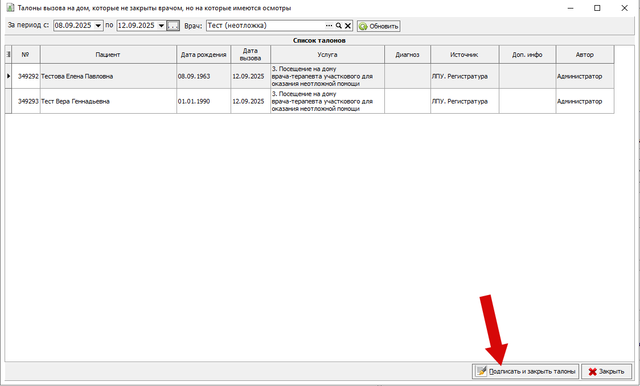This screenshot has width=640, height=386.
Task: Expand the end date dropdown 12.09.2025
Action: coord(161,26)
